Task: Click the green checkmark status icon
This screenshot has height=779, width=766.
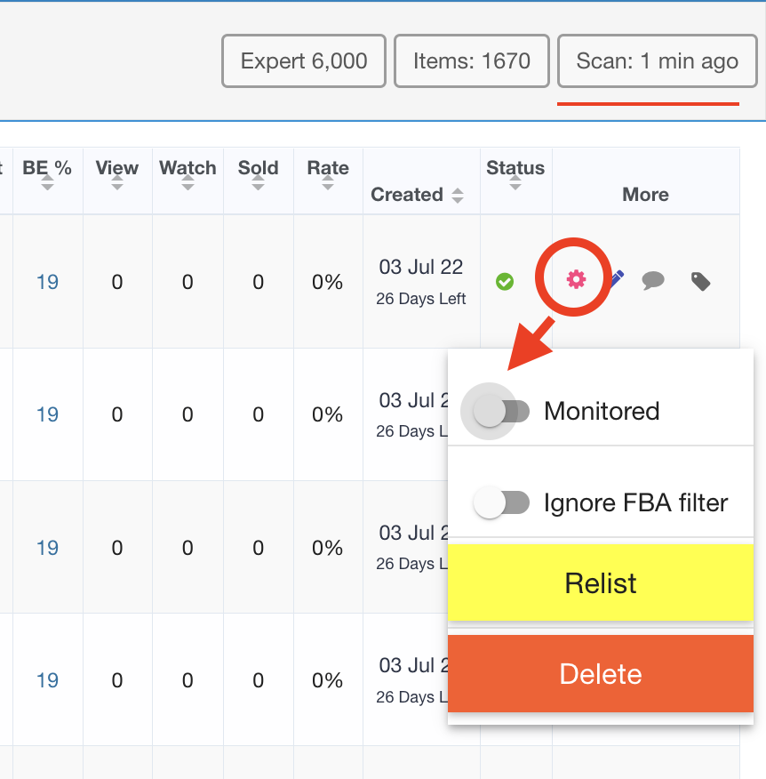Action: [505, 282]
